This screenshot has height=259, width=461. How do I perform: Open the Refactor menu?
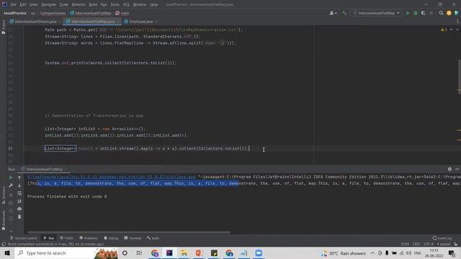(79, 4)
